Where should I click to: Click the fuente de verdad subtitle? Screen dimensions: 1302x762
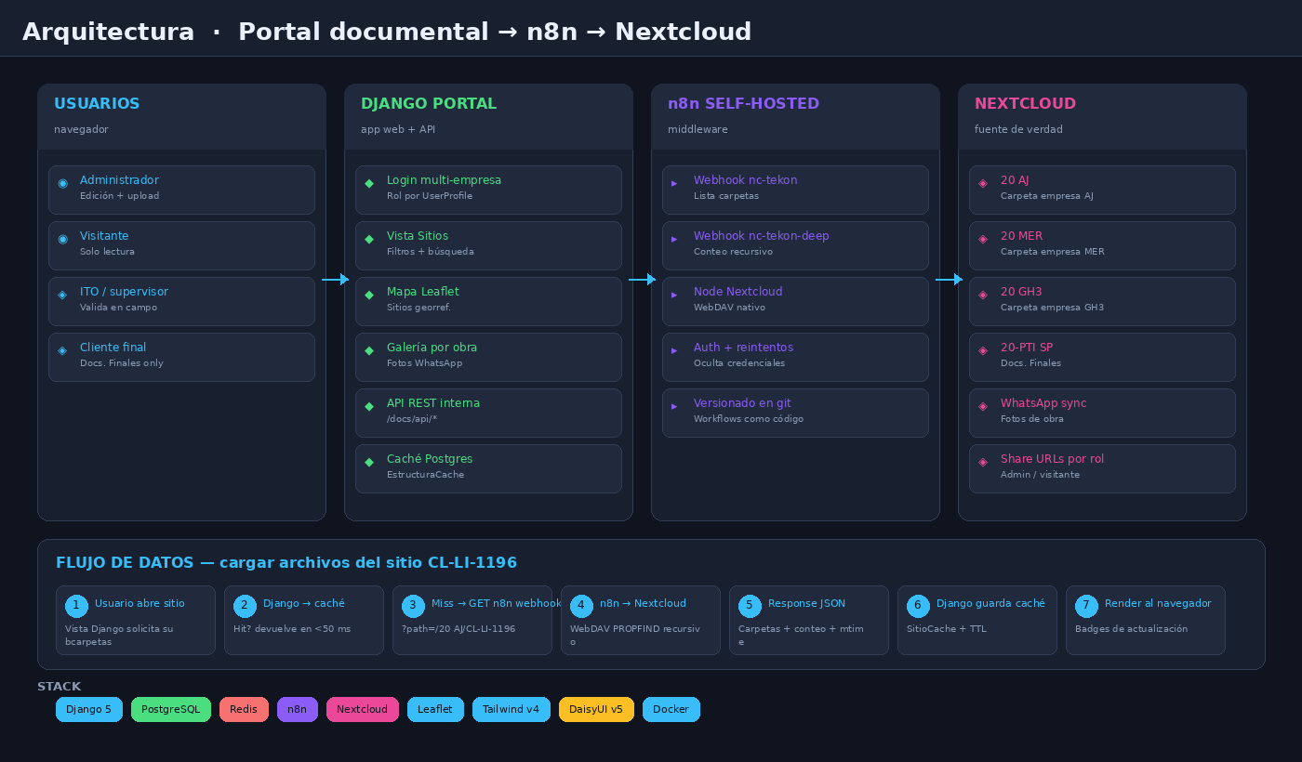(1018, 130)
